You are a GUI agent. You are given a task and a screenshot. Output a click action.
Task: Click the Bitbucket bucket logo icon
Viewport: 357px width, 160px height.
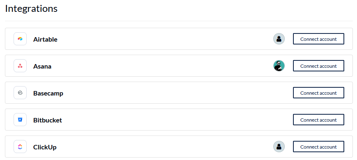point(20,120)
